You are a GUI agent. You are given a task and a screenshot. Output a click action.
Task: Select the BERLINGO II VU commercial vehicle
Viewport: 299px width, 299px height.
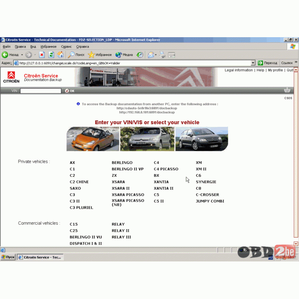[85, 237]
